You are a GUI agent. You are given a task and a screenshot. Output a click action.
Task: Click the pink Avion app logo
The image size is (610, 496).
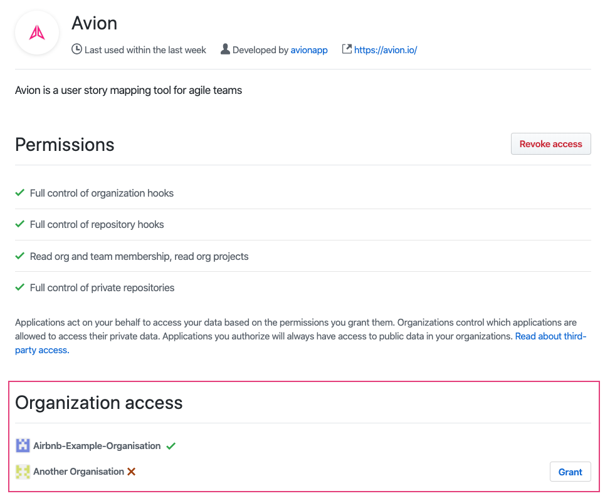click(x=37, y=33)
